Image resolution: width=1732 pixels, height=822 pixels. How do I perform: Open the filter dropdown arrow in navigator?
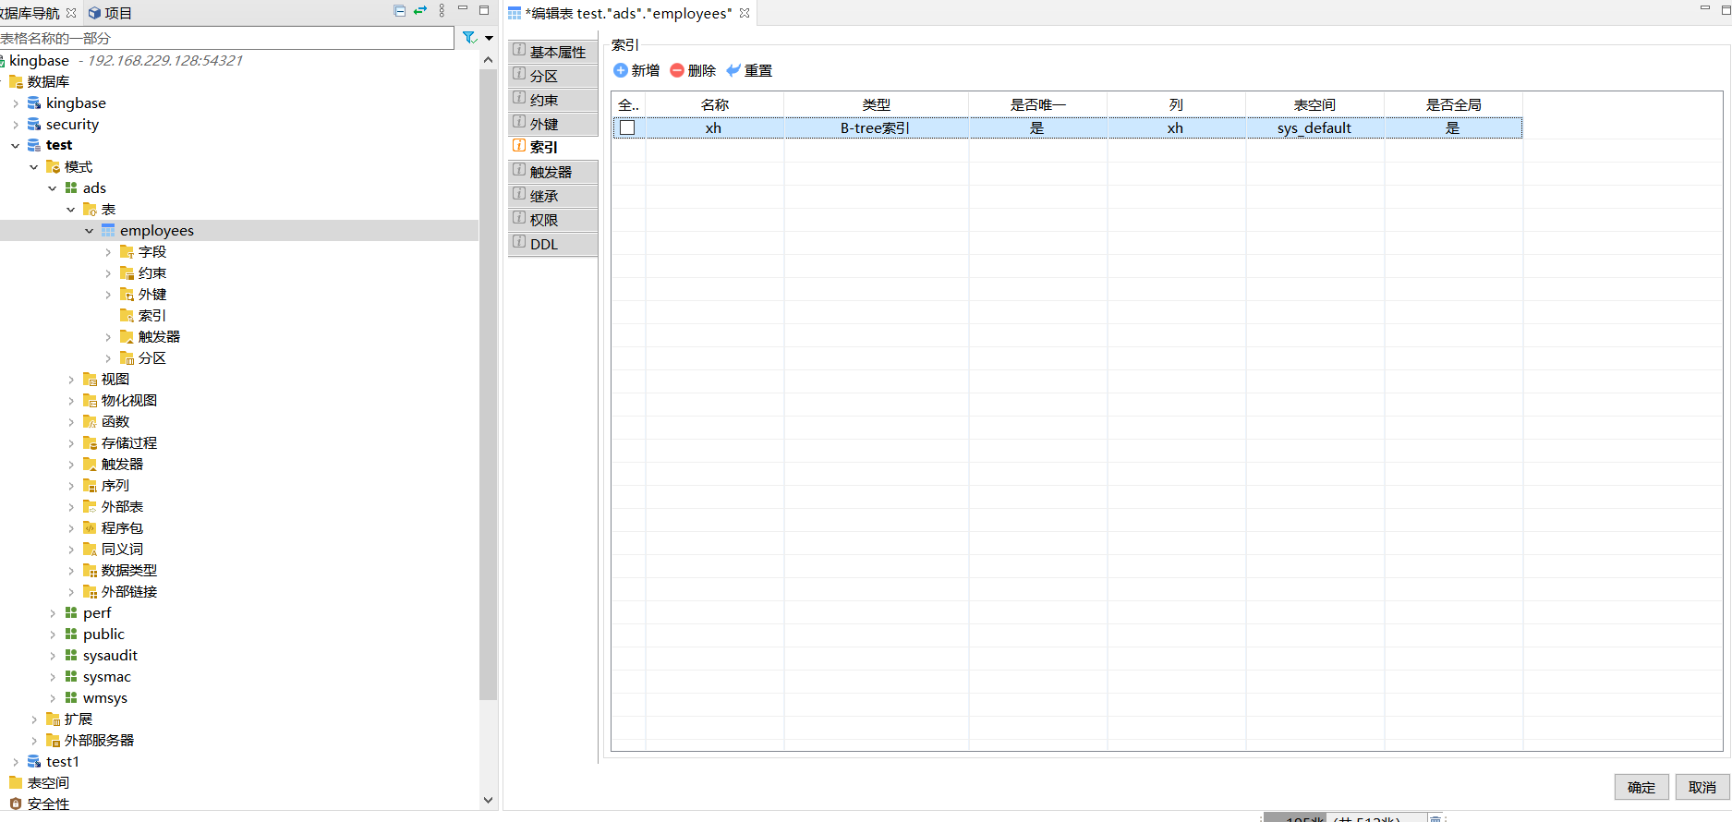[x=489, y=38]
